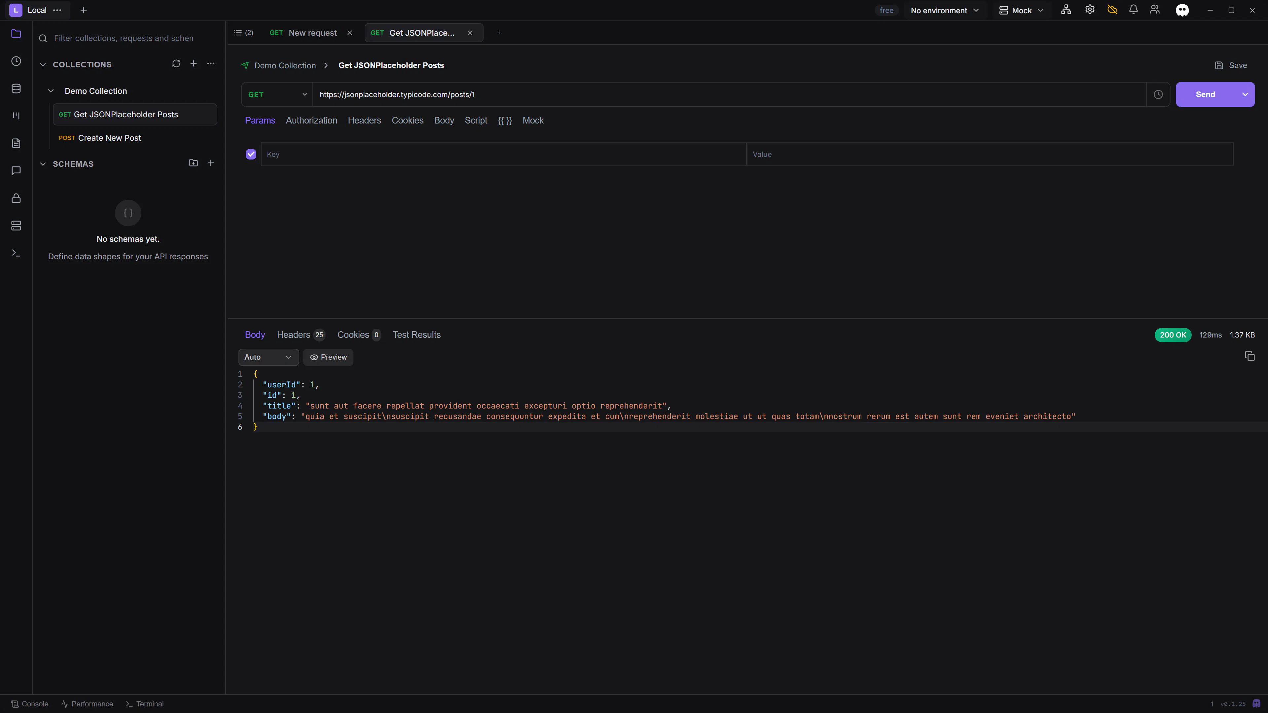
Task: Switch to the Authorization tab
Action: point(311,121)
